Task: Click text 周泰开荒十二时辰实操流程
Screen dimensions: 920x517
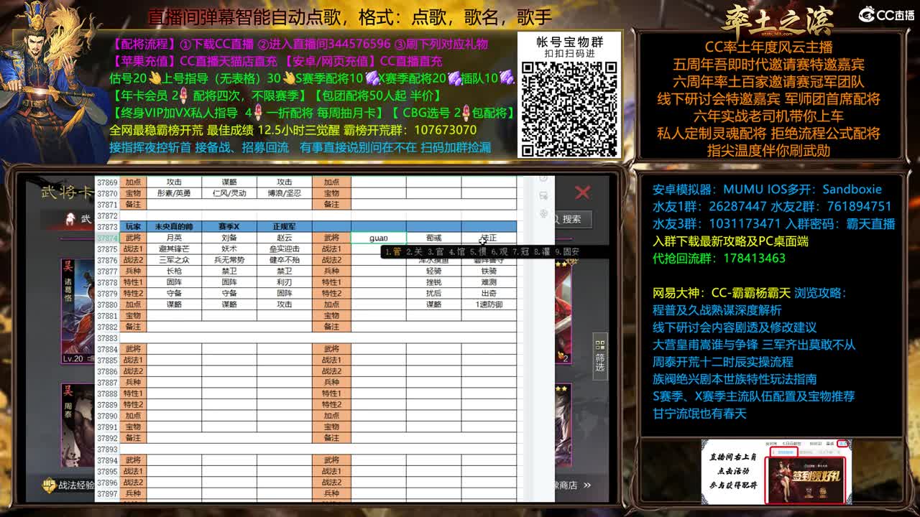Action: 722,362
